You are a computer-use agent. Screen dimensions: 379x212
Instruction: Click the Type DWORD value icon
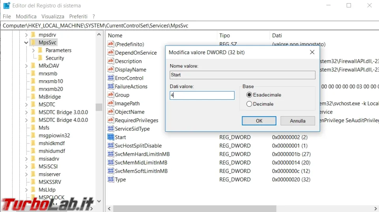click(111, 180)
